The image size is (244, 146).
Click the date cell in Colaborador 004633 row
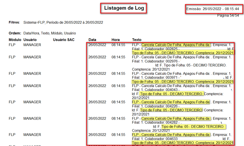pyautogui.click(x=97, y=135)
